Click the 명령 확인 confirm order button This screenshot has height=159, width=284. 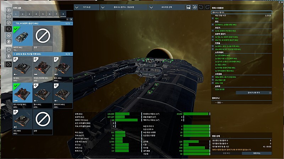[x=226, y=153]
